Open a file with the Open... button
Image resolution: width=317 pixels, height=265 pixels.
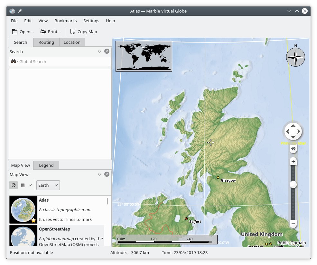23,32
